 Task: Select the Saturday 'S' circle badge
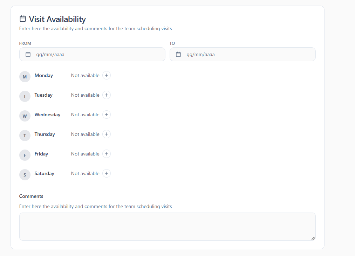[25, 175]
